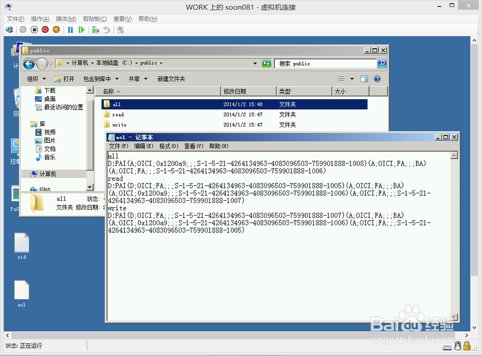The height and width of the screenshot is (356, 482).
Task: Click the enhanced session toolbar icon
Action: click(120, 30)
